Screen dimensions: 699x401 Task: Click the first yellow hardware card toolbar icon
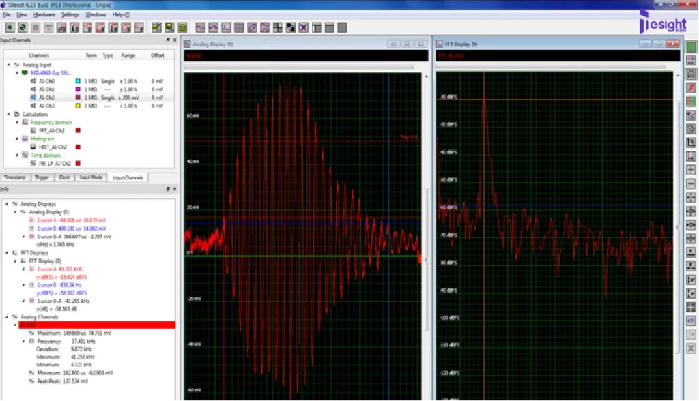pos(156,28)
